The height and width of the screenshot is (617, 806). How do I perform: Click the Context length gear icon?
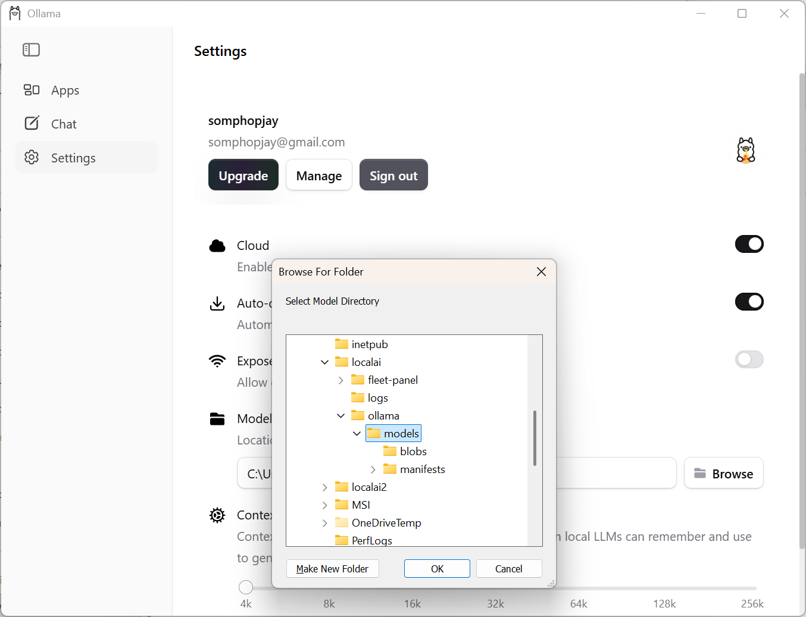point(217,515)
